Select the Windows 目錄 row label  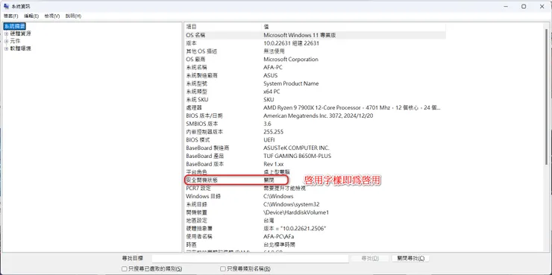pyautogui.click(x=204, y=196)
